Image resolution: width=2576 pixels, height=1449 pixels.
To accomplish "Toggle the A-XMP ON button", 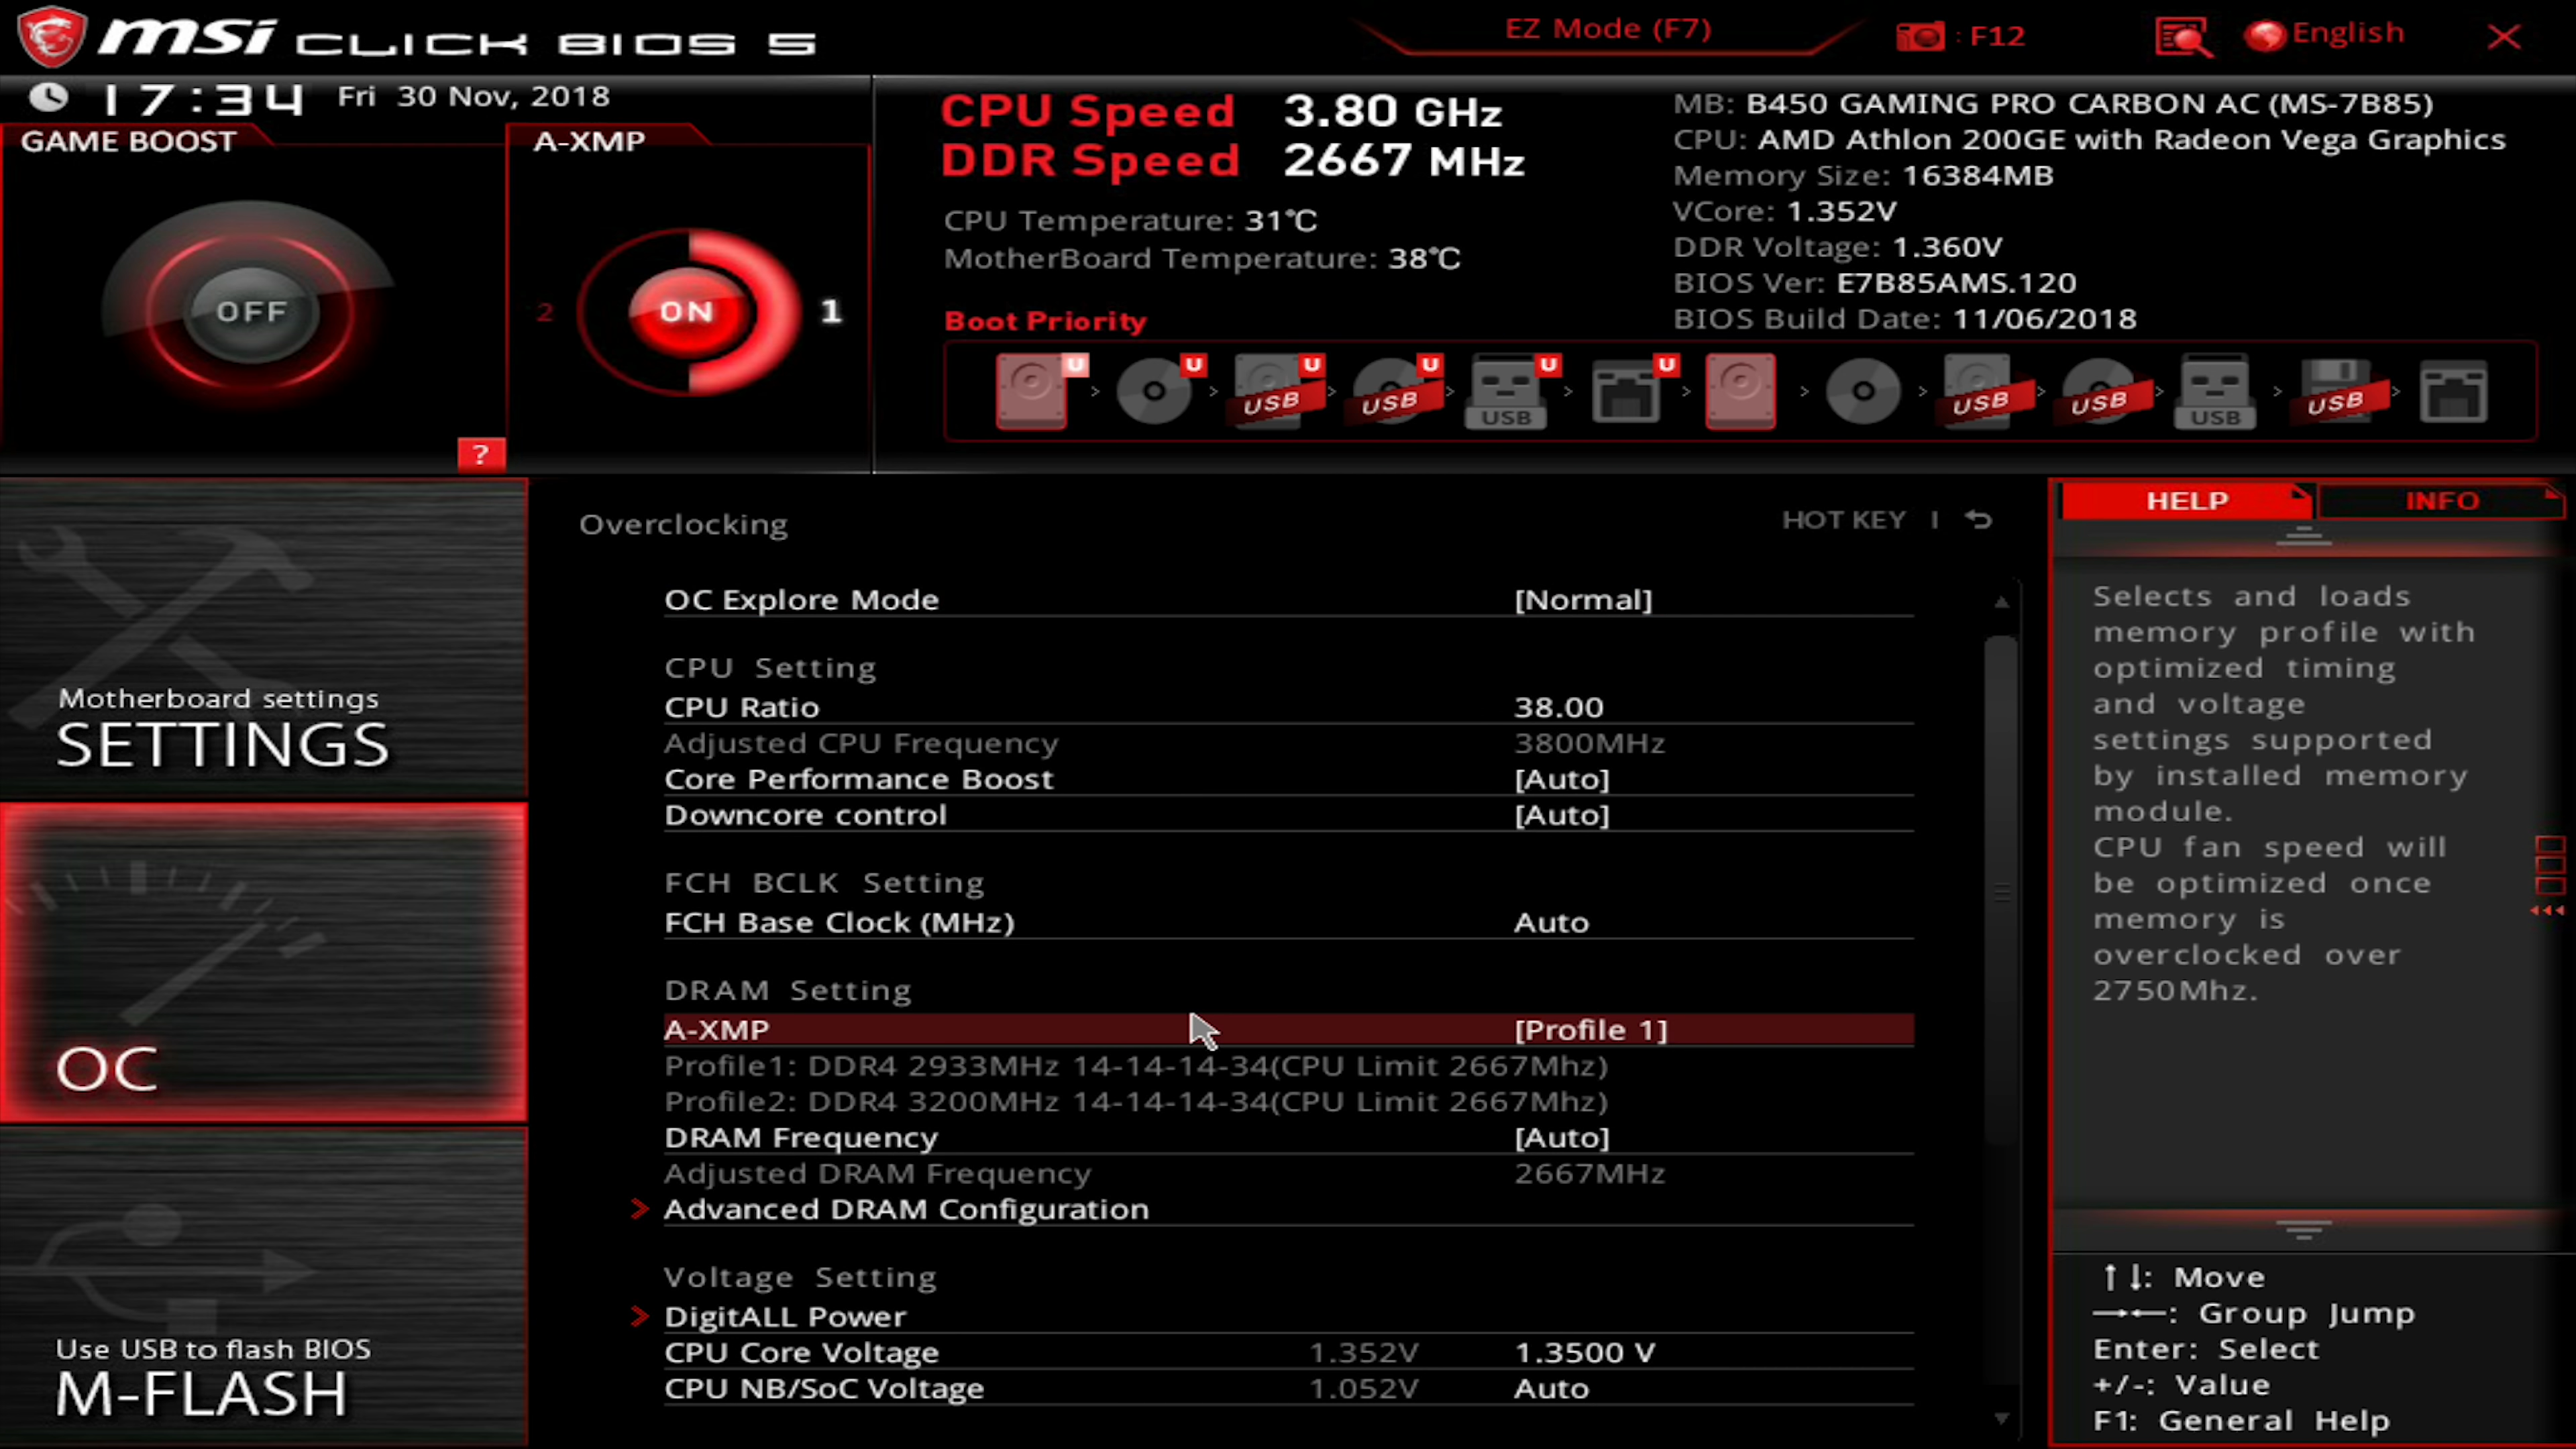I will point(686,312).
